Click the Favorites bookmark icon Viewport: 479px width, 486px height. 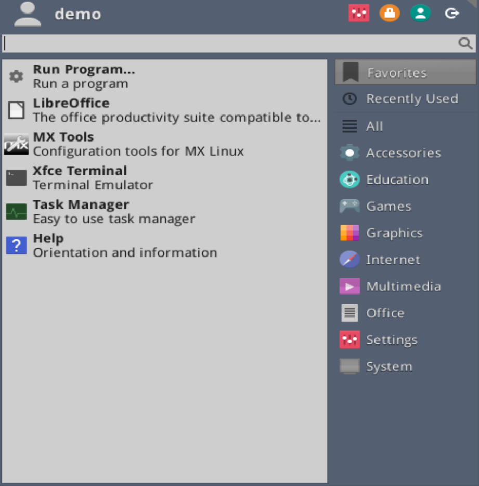tap(351, 72)
